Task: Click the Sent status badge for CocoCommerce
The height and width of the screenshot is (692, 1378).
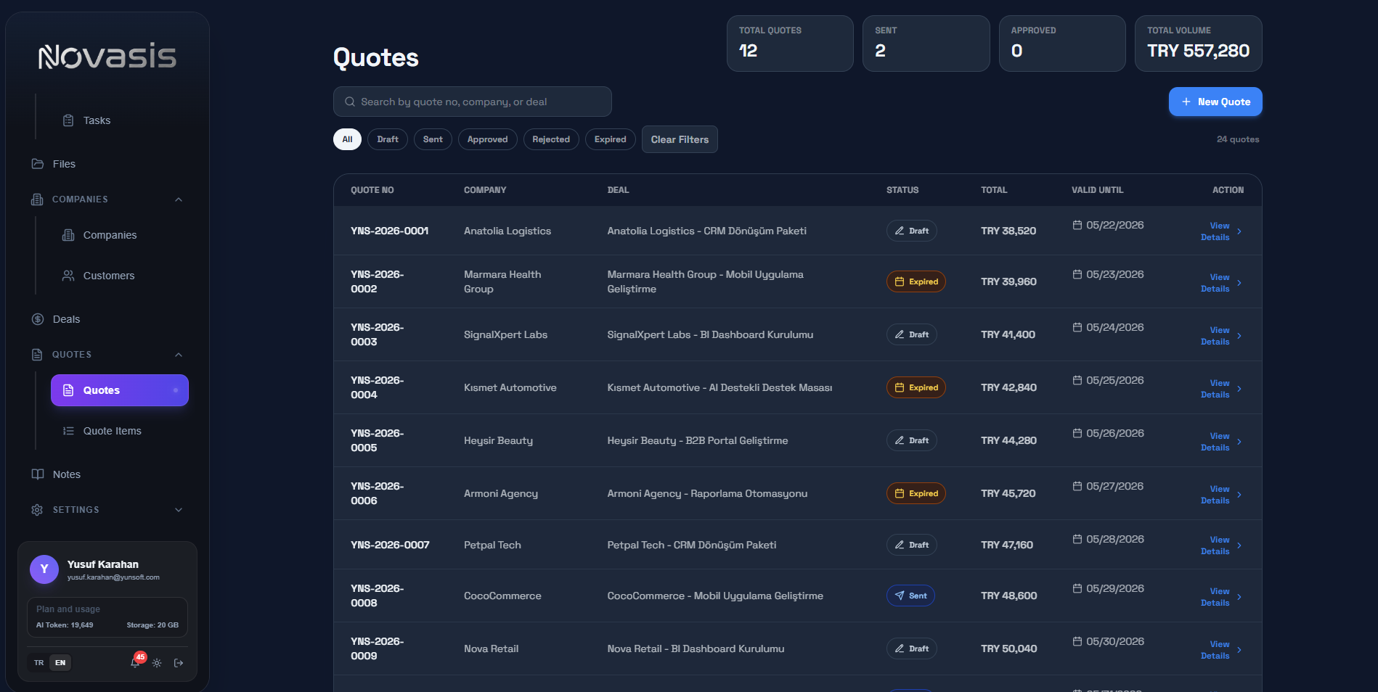Action: [911, 596]
